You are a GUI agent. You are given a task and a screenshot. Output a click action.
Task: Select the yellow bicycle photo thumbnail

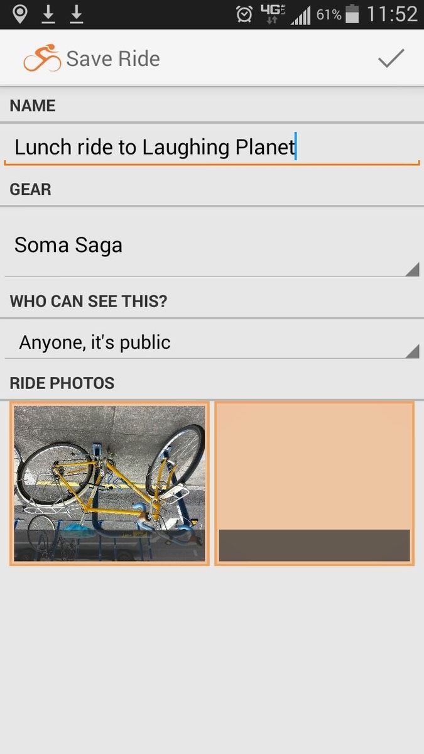[x=109, y=483]
